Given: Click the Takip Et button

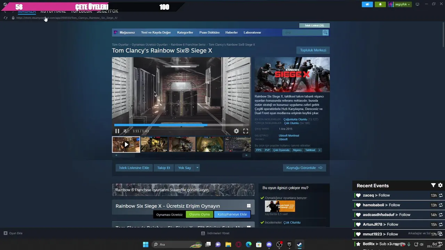Looking at the screenshot, I should 163,168.
